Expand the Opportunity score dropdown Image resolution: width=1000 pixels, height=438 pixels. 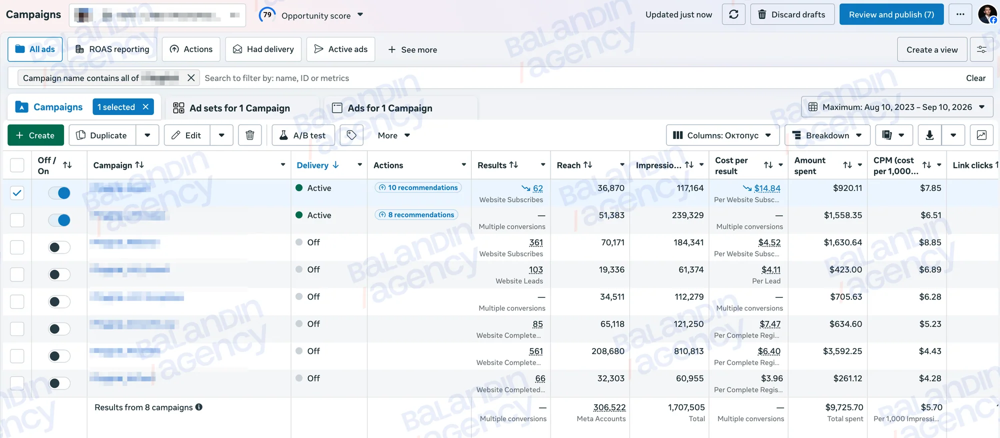[x=360, y=15]
